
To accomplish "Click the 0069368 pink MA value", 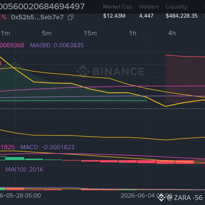I will 12,45.
